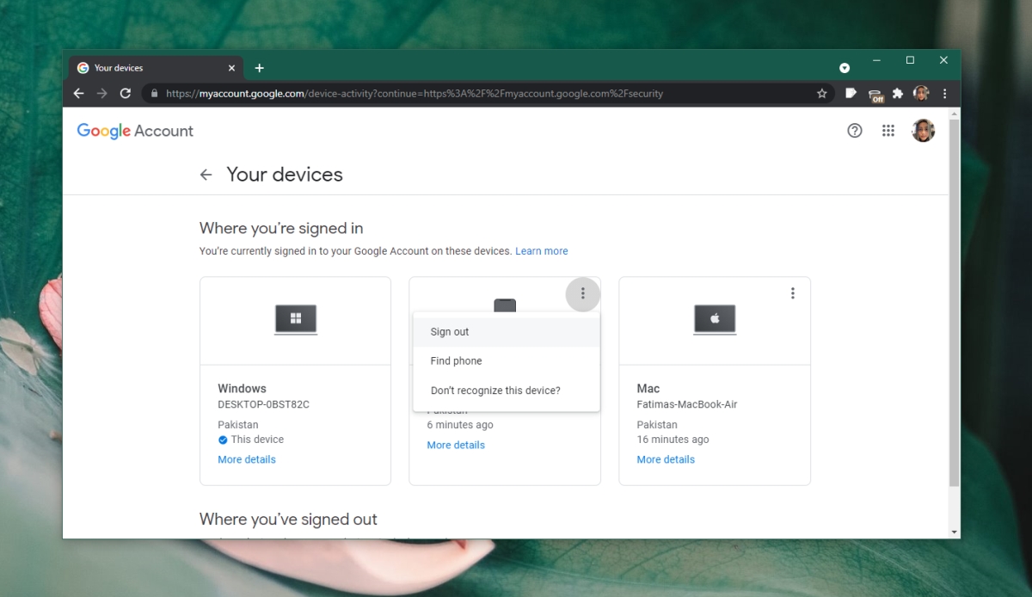Reload the page
Image resolution: width=1032 pixels, height=597 pixels.
tap(125, 93)
